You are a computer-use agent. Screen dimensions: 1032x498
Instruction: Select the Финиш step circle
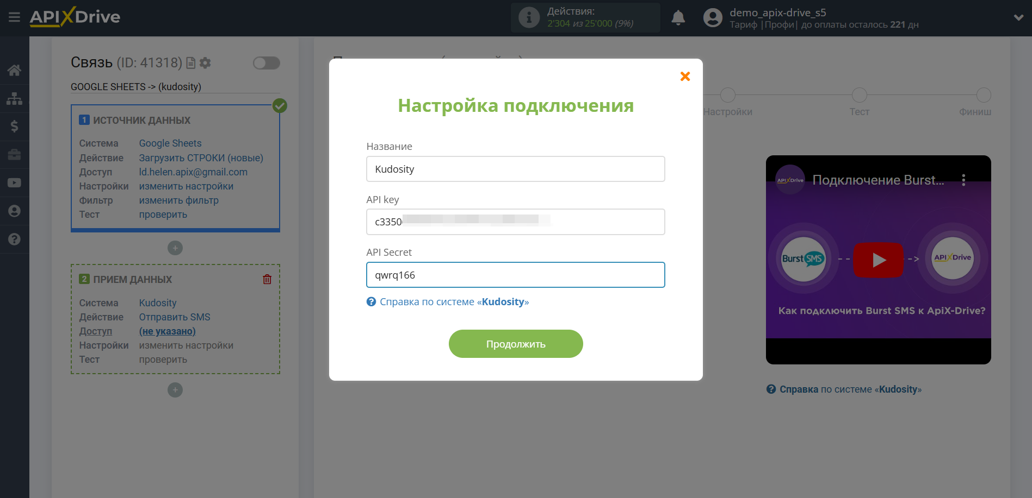(983, 95)
